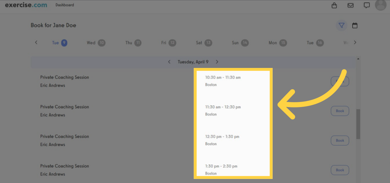Select the Wed 10 day tab
Image resolution: width=390 pixels, height=183 pixels.
(96, 43)
